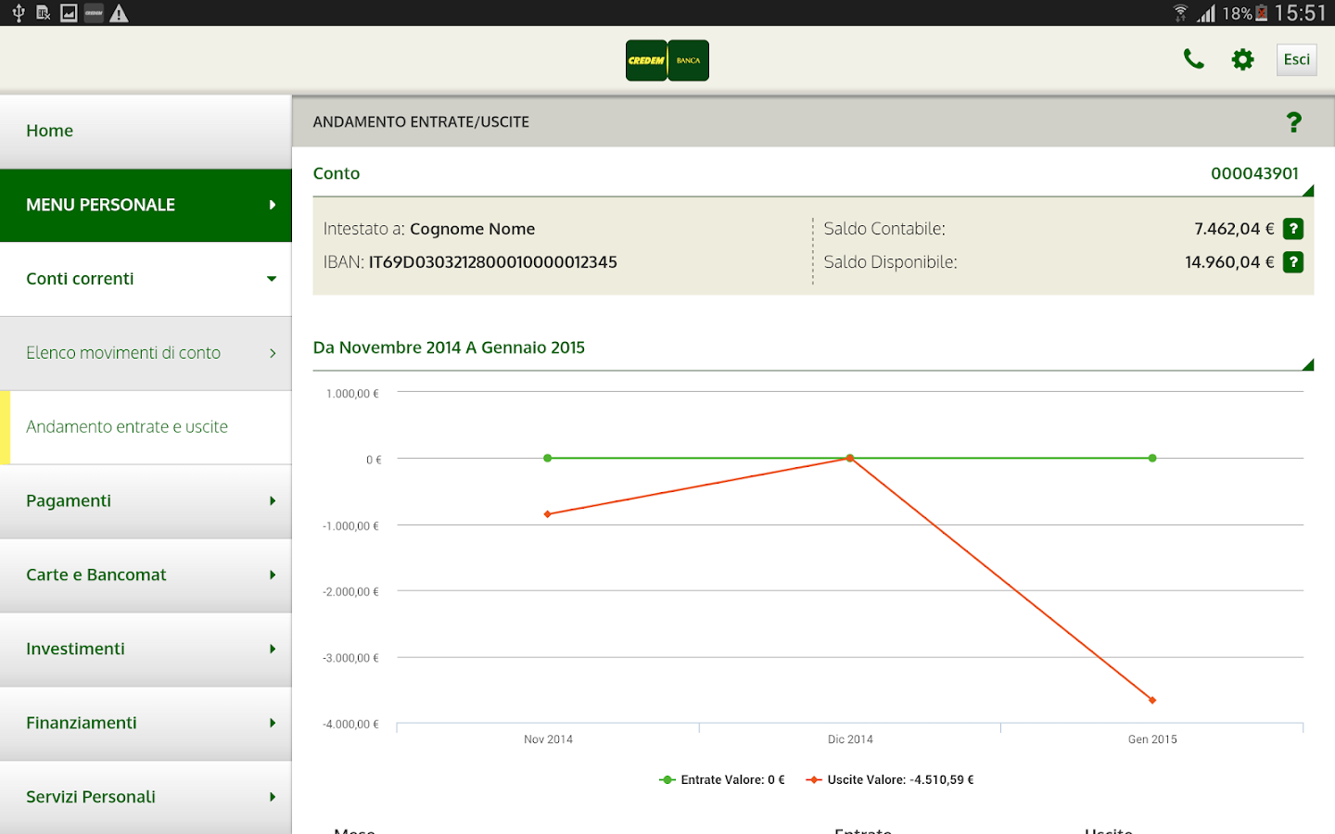This screenshot has width=1335, height=834.
Task: Tap the battery indicator in status bar
Action: 1261,13
